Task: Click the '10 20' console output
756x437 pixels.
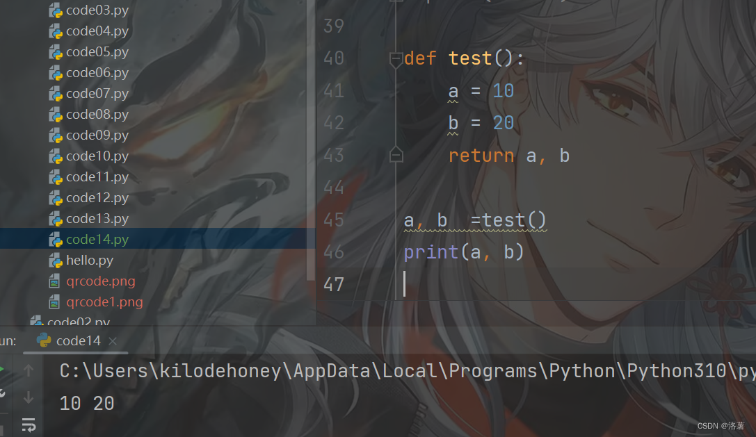Action: (x=87, y=403)
